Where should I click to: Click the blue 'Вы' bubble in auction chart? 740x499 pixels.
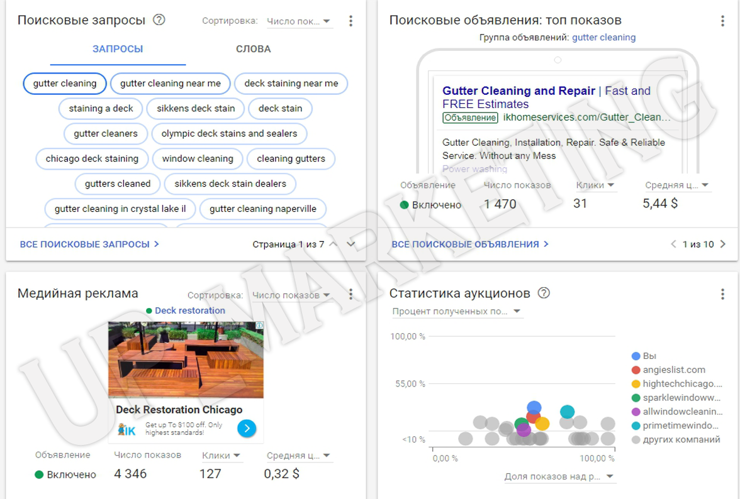[x=534, y=408]
